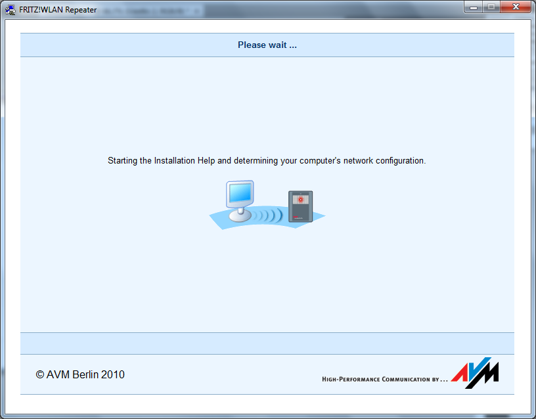
Task: Click the FRITZ!WLAN Repeater title bar icon
Action: click(x=11, y=10)
